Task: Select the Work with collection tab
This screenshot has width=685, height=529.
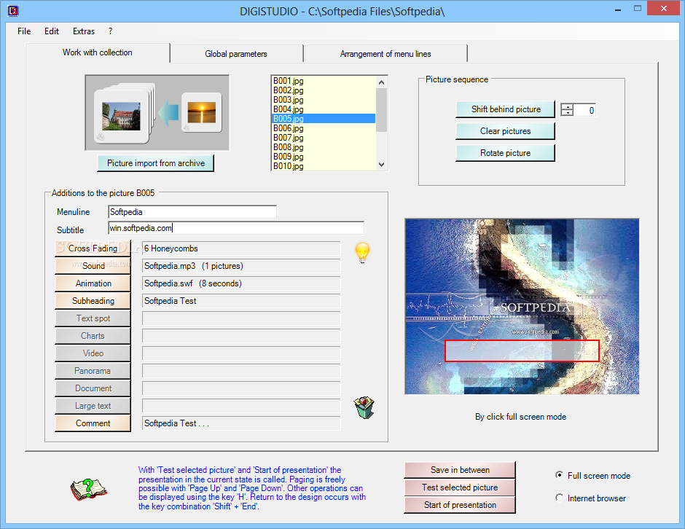Action: [98, 52]
